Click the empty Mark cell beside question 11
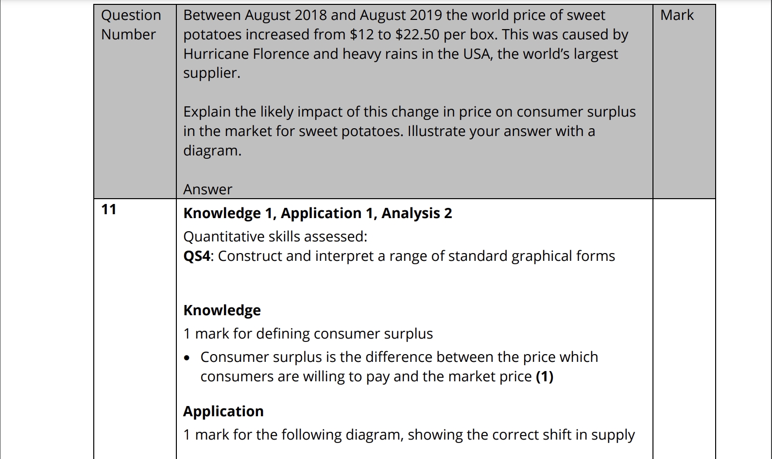The image size is (772, 459). click(684, 325)
